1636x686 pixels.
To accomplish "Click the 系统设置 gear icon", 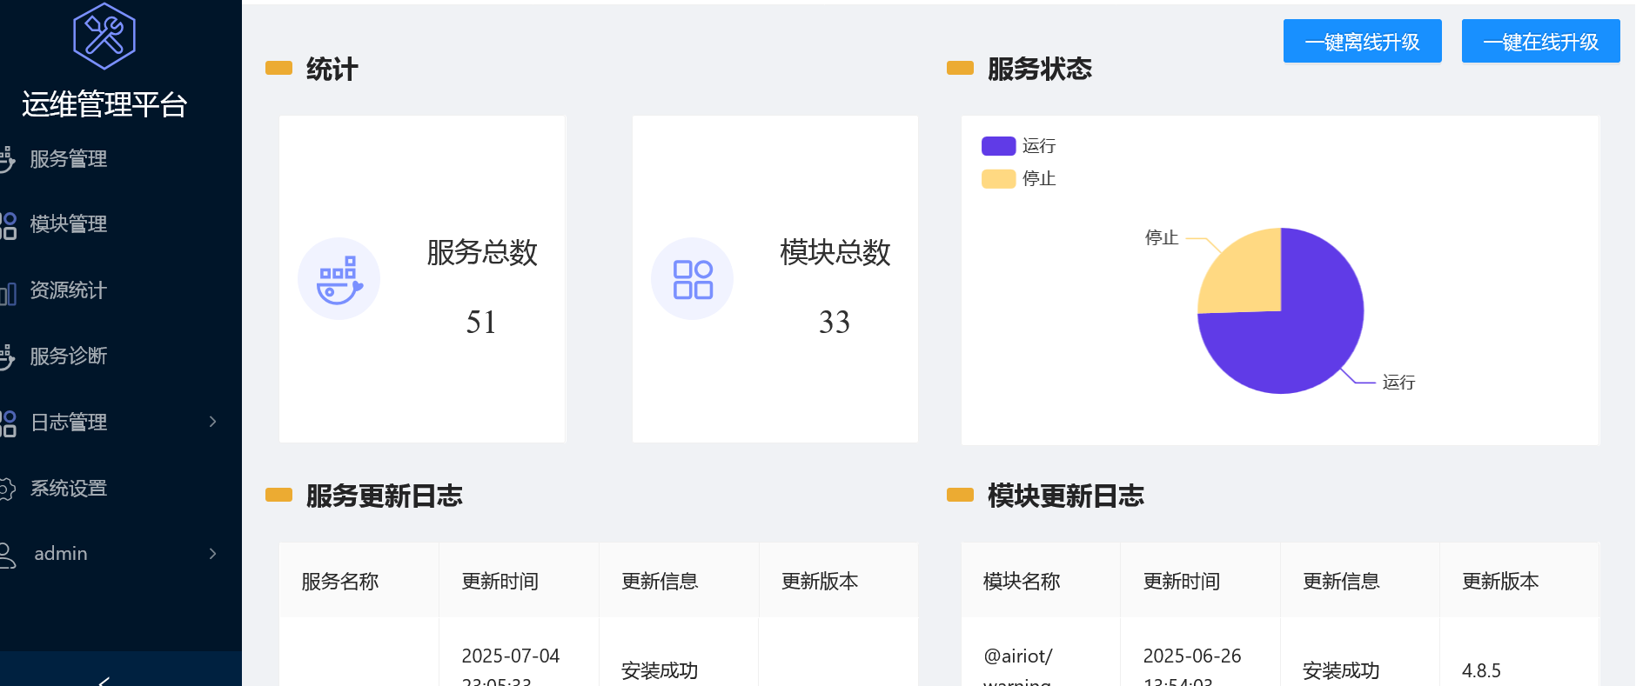I will [7, 490].
